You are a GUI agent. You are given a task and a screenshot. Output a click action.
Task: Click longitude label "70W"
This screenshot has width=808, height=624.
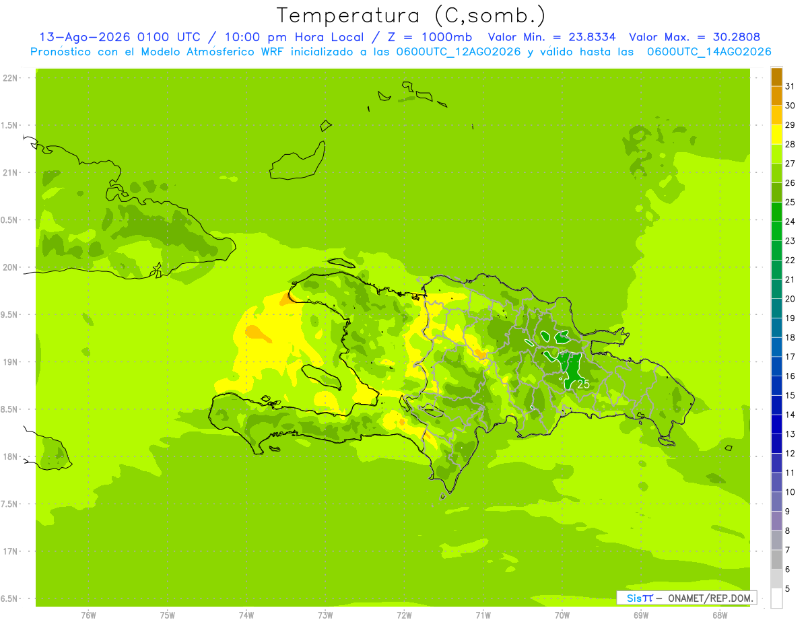pos(562,615)
